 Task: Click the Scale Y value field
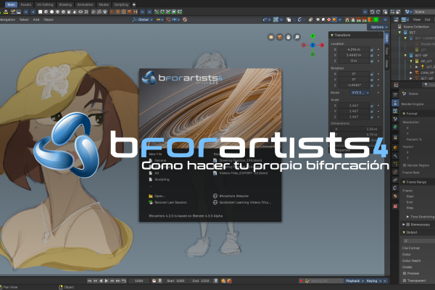coord(354,111)
